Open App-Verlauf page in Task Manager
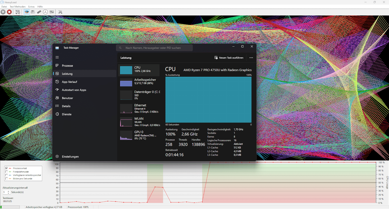The image size is (389, 209). pos(85,82)
